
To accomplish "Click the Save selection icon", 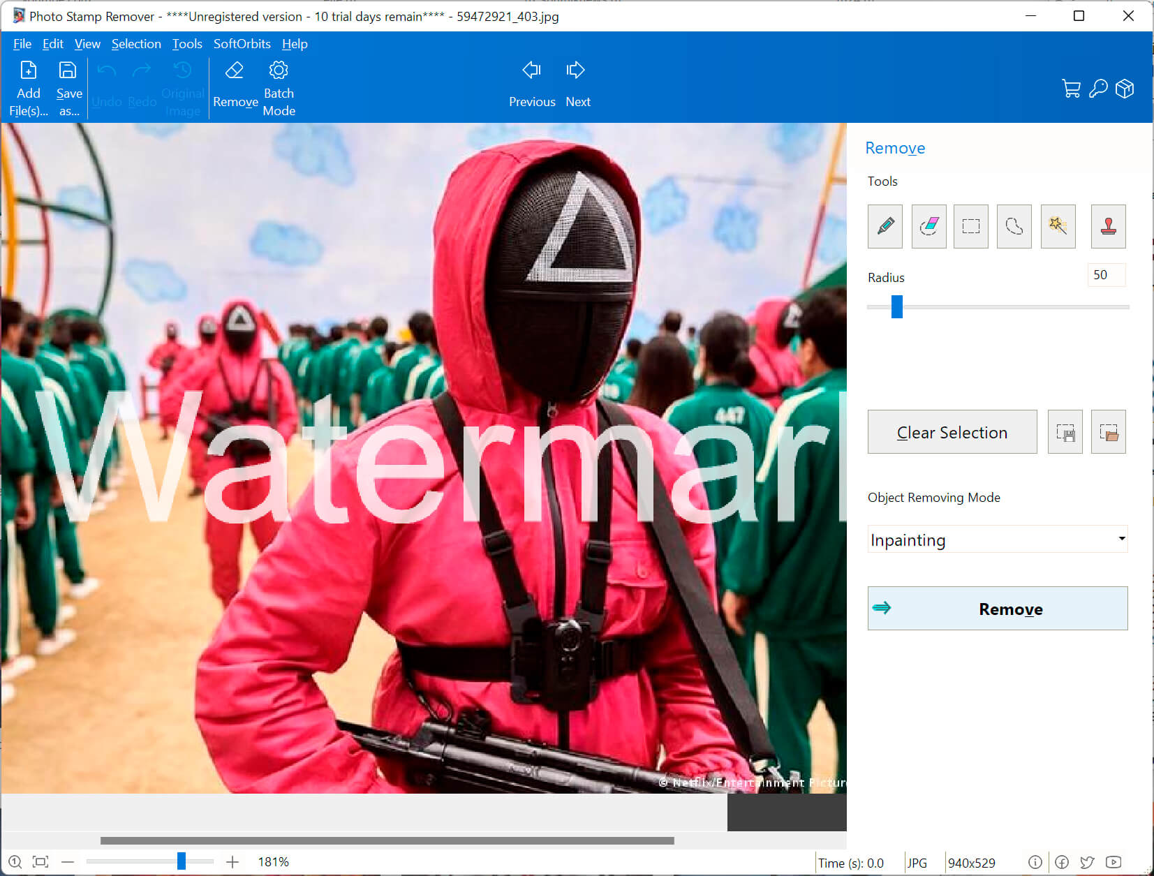I will pos(1065,432).
